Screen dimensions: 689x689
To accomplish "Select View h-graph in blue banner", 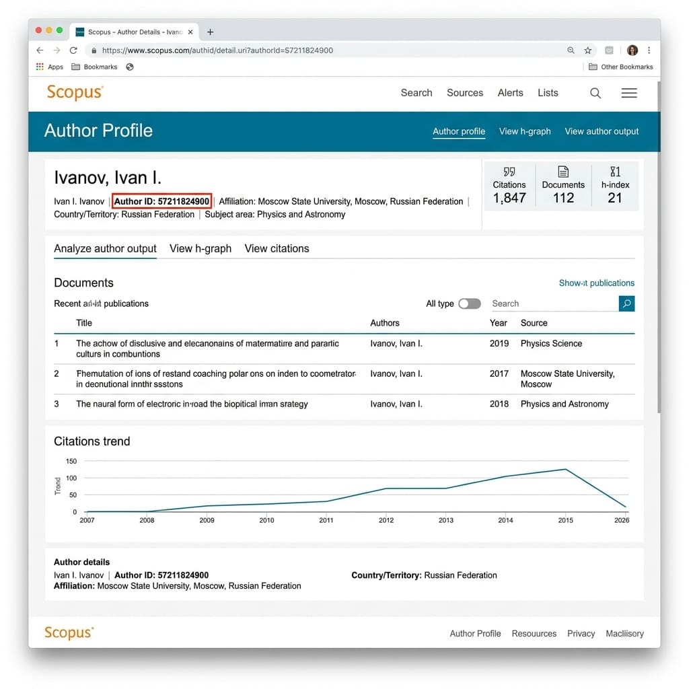I will [525, 131].
